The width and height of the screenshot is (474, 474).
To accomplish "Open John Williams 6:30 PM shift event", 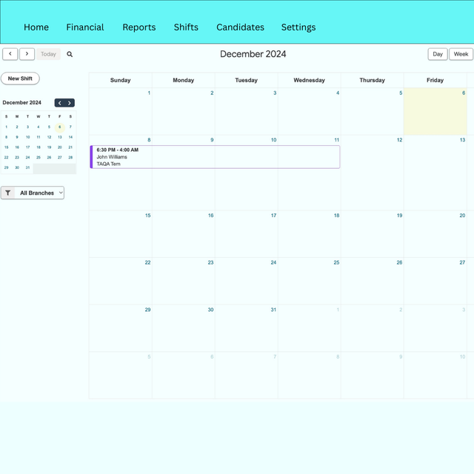I will point(215,157).
